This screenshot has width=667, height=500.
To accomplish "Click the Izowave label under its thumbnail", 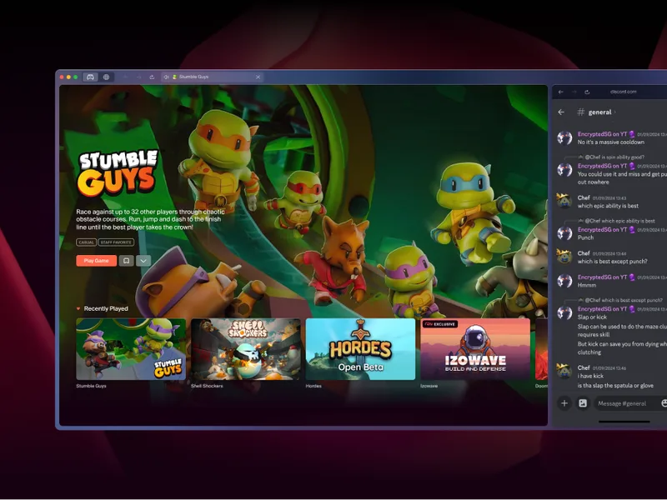I will [429, 386].
